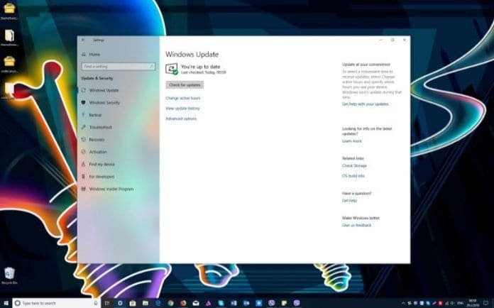This screenshot has width=494, height=308.
Task: Open Windows Security shield item
Action: point(104,103)
